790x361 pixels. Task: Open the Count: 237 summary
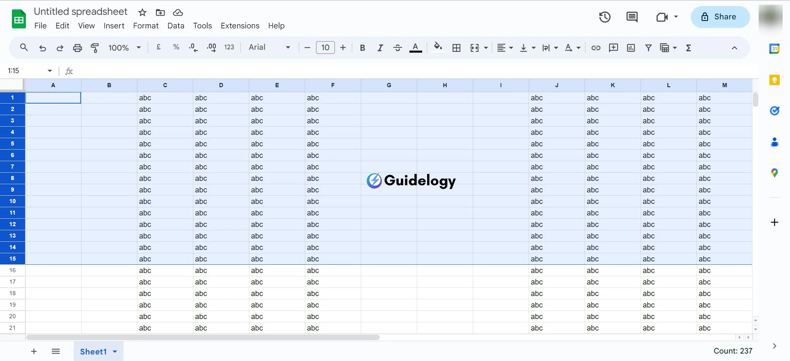coord(733,351)
